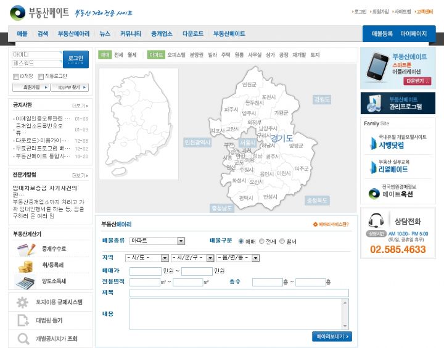Open 토지이용 규제시스템 gear icon

[x=23, y=302]
